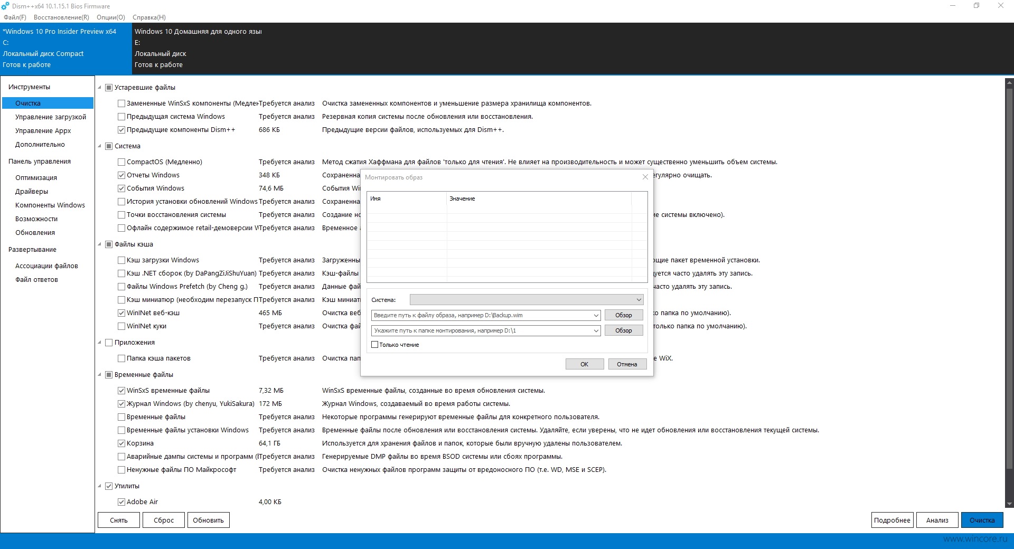This screenshot has width=1014, height=549.
Task: Click the Имя column header in dialog
Action: pyautogui.click(x=407, y=199)
